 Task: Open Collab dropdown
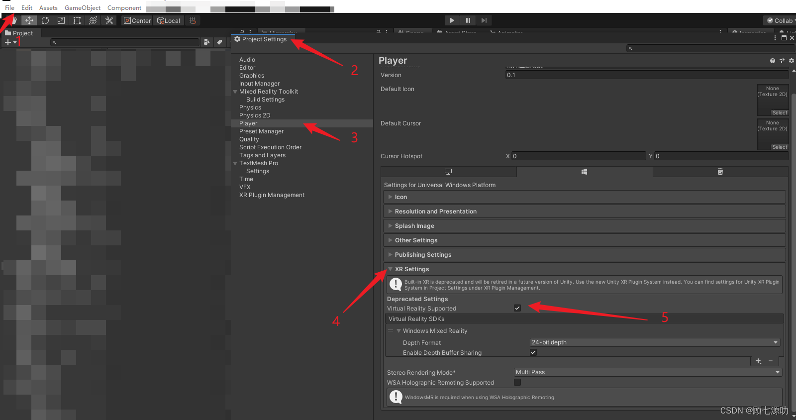780,20
